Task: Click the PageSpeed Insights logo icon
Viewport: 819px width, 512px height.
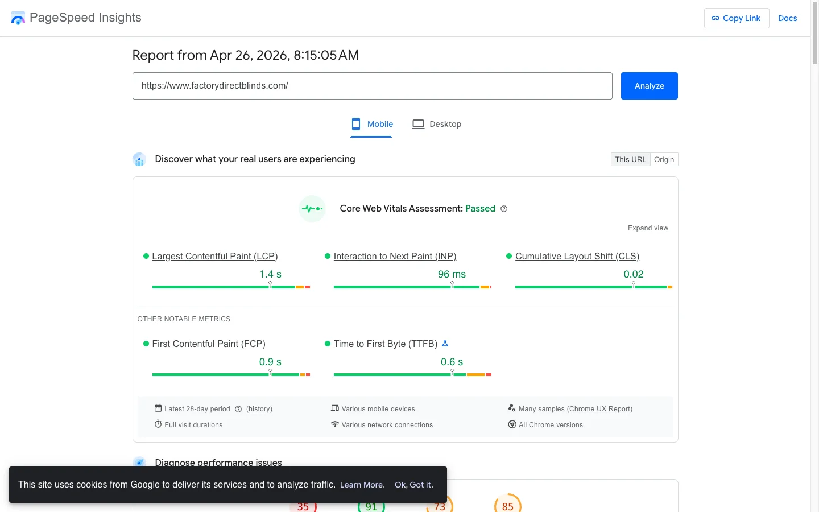Action: (x=18, y=18)
